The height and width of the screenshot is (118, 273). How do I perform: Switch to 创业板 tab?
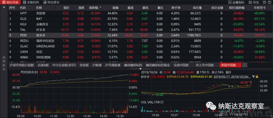click(84, 65)
